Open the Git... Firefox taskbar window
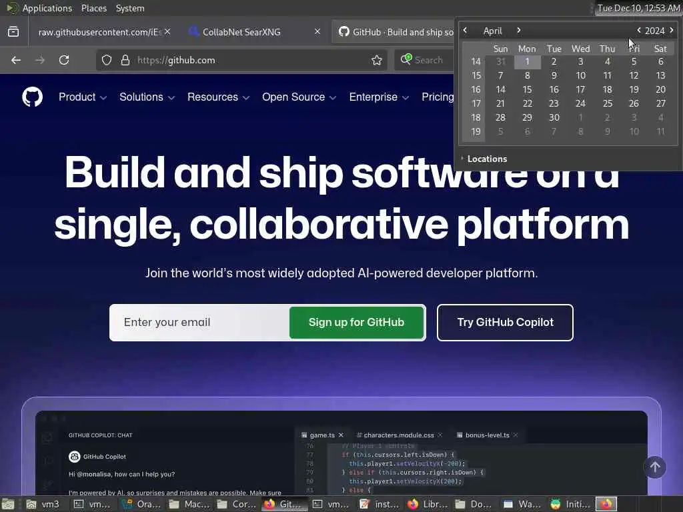 [x=284, y=504]
